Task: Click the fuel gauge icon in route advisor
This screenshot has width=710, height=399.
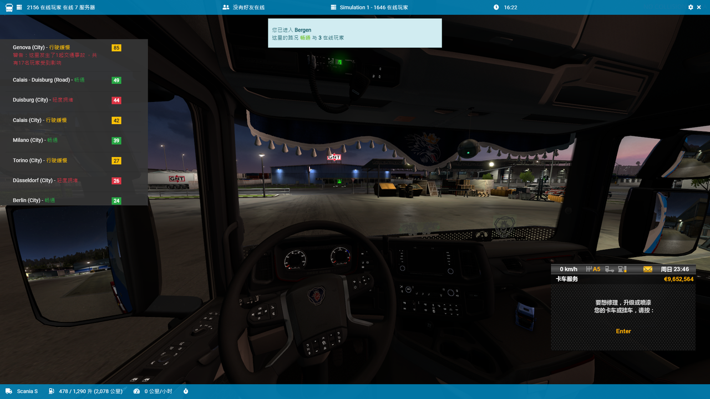Action: coord(622,269)
